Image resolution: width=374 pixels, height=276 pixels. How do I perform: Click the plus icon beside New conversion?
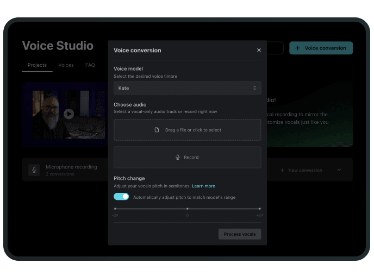point(282,171)
